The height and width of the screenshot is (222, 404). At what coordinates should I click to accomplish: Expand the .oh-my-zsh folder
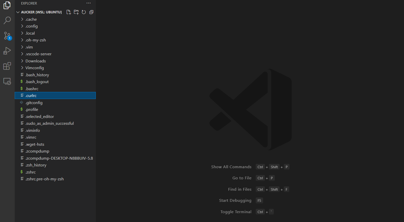(55, 40)
